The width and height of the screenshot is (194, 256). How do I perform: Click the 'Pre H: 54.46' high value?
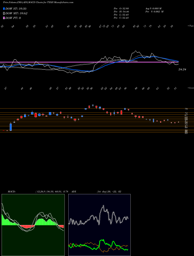(121, 12)
